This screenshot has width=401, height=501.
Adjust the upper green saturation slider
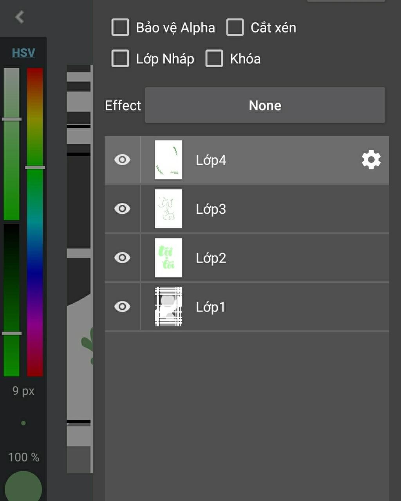click(x=12, y=143)
